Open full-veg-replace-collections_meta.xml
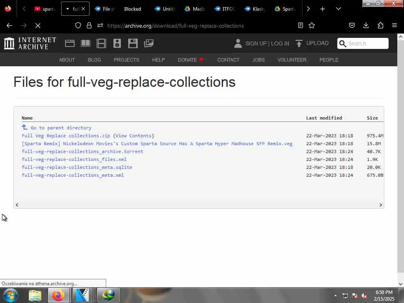 73,175
